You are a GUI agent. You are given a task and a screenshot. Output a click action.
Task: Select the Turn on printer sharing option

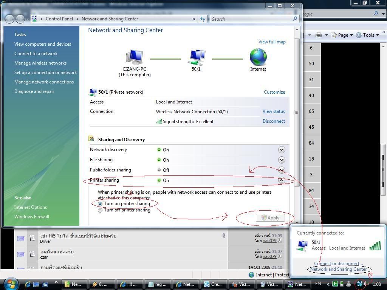pos(100,204)
